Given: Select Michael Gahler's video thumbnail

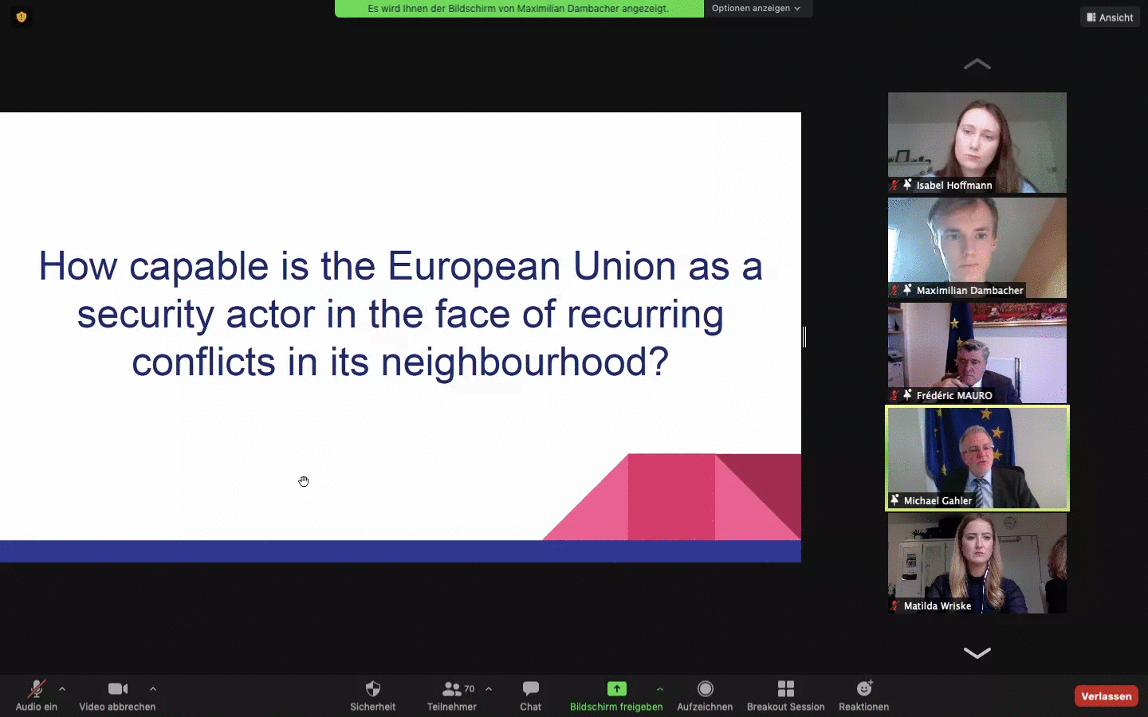Looking at the screenshot, I should coord(977,457).
